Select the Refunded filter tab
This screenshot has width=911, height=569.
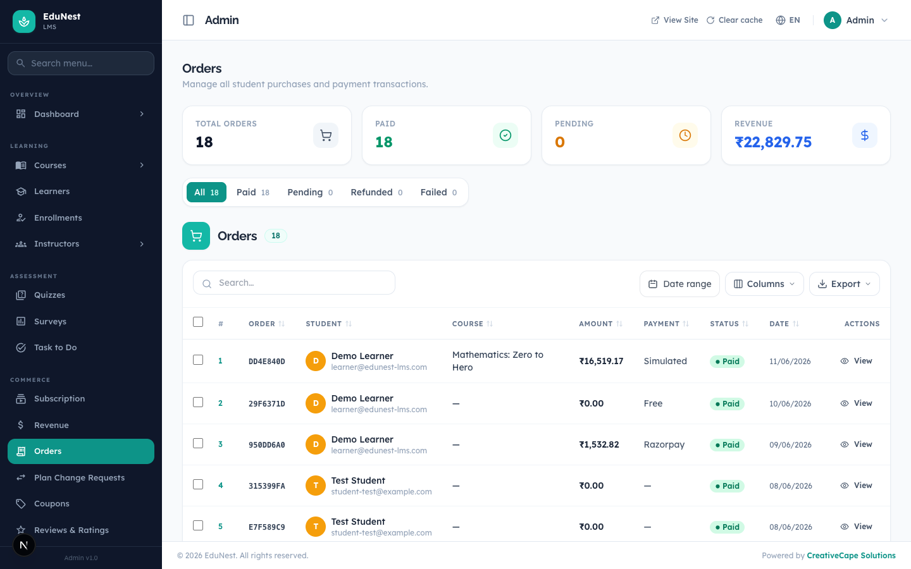[x=376, y=192]
